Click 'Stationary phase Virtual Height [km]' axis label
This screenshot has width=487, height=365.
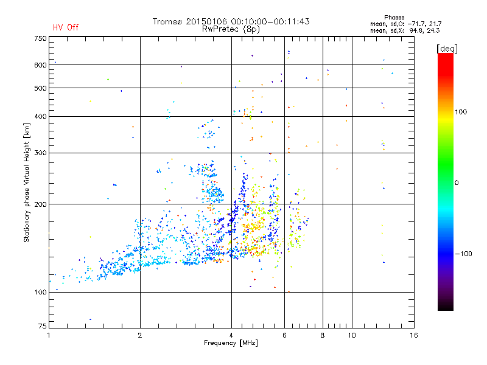pos(27,183)
